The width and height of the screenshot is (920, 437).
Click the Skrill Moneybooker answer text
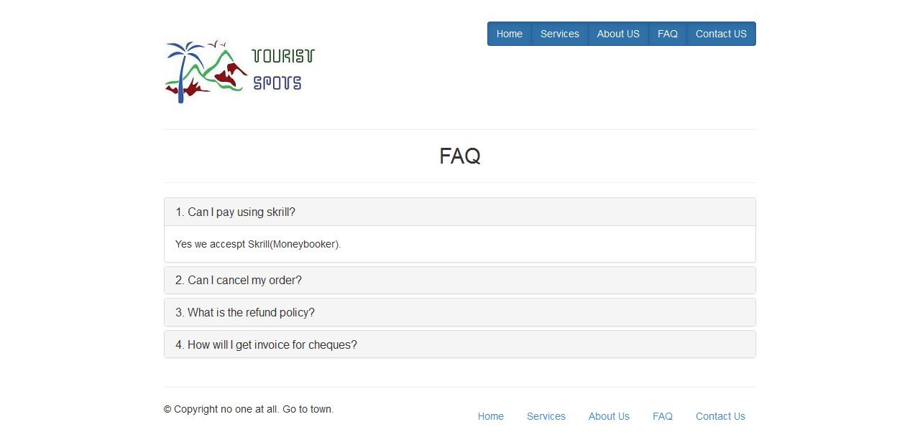point(257,244)
